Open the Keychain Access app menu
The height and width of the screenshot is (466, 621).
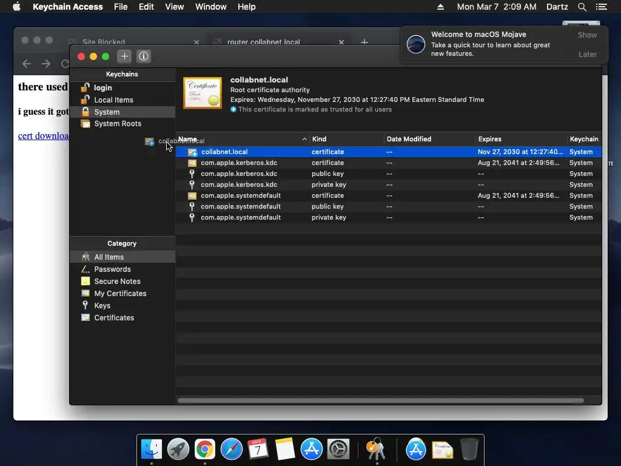click(68, 7)
